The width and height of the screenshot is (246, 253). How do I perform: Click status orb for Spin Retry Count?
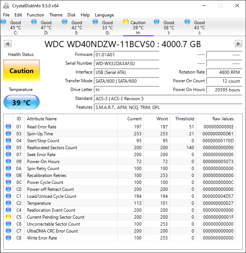pos(8,168)
